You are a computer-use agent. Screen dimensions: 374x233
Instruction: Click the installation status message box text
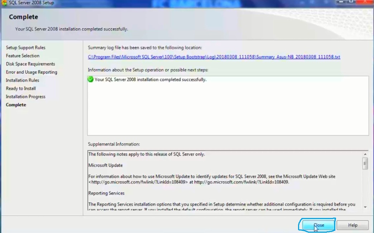pos(150,80)
